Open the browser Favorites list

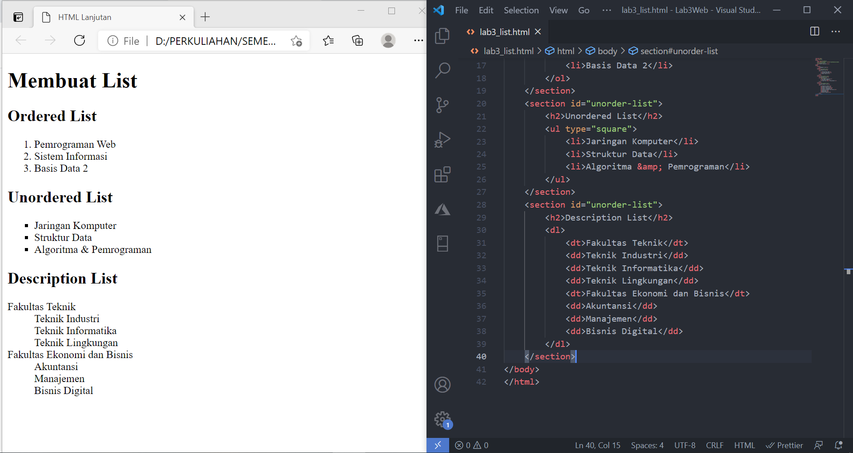pos(328,41)
